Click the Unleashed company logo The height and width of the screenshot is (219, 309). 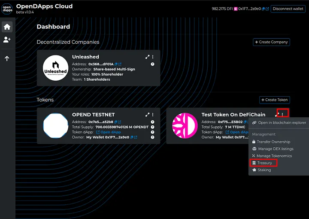[55, 68]
